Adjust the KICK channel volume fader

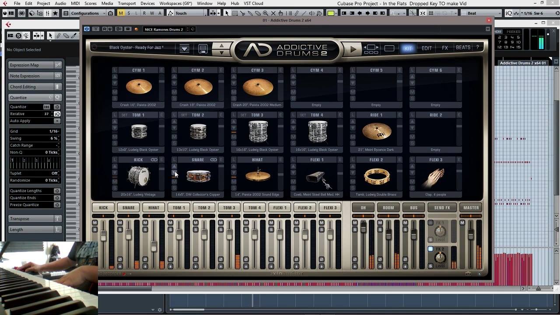pos(104,236)
